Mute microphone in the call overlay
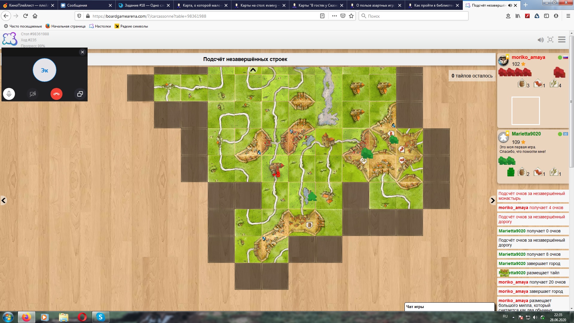The image size is (574, 323). 9,94
